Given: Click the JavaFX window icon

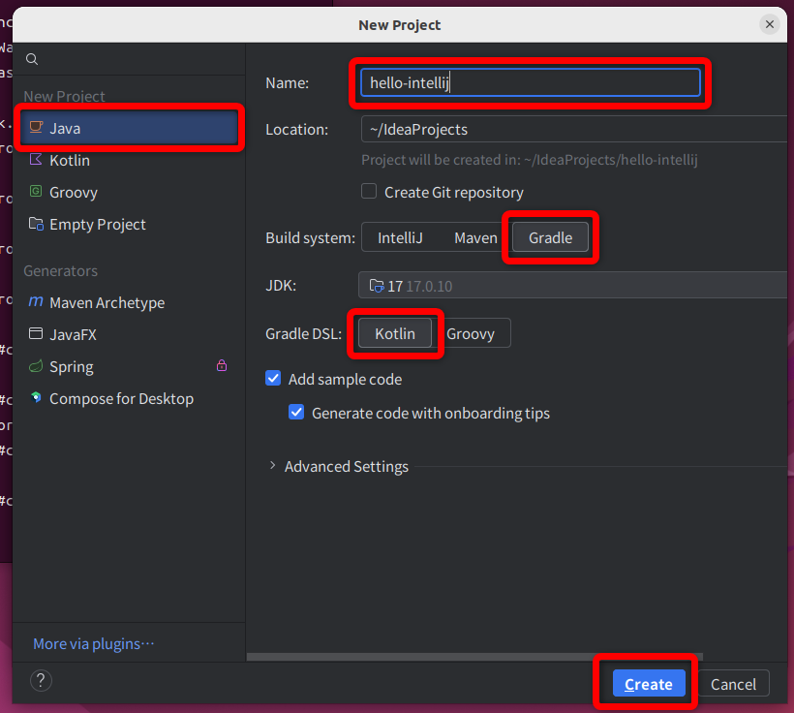Looking at the screenshot, I should coord(36,333).
